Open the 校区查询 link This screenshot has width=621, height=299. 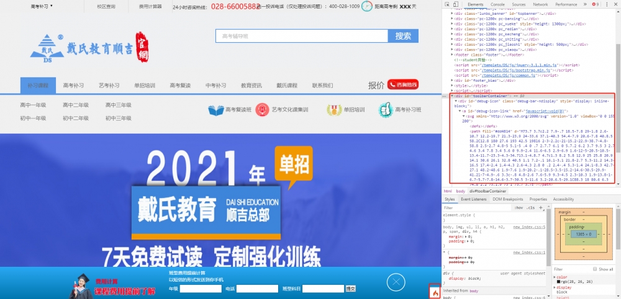click(x=106, y=6)
